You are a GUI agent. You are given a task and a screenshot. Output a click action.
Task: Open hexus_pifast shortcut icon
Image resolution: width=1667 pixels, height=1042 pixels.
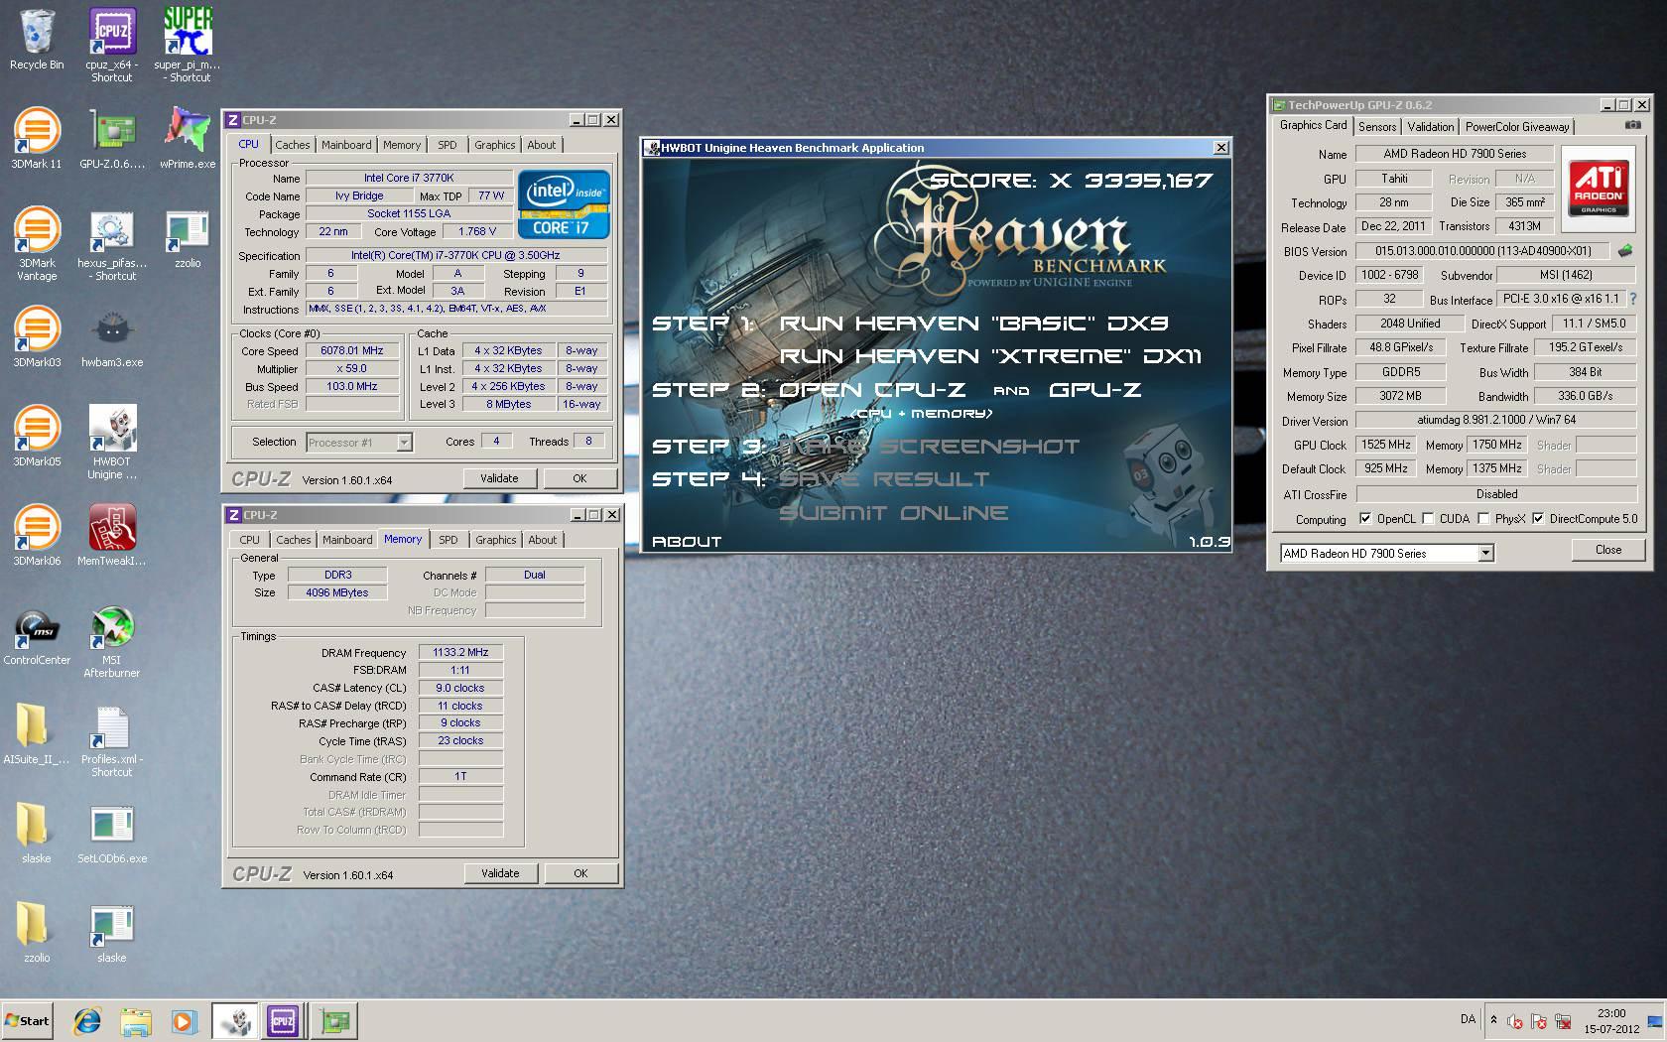tap(112, 244)
